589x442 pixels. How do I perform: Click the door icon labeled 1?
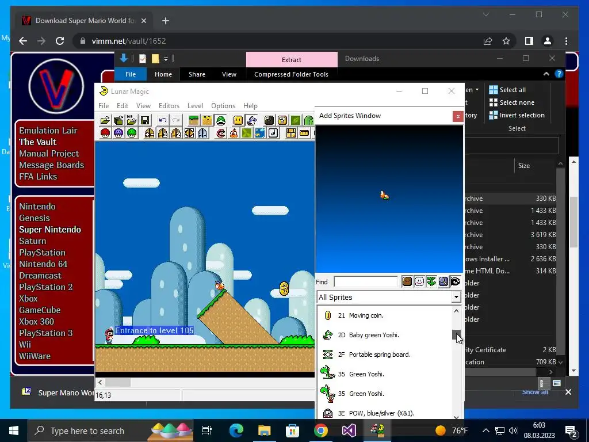[163, 133]
